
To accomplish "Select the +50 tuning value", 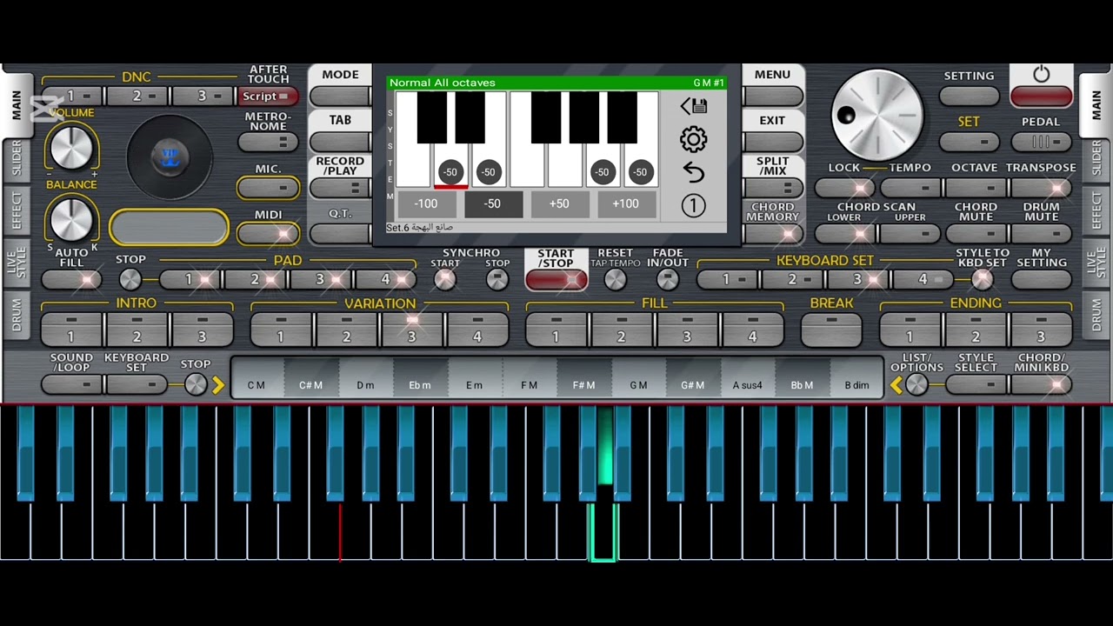I will click(559, 204).
